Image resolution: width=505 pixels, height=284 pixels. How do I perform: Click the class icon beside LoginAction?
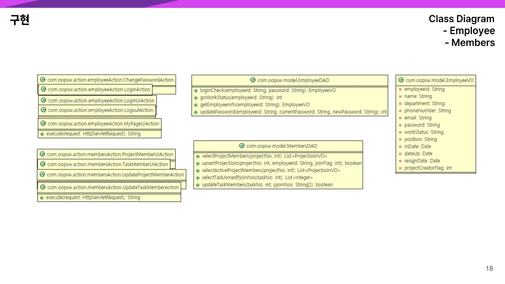click(44, 89)
